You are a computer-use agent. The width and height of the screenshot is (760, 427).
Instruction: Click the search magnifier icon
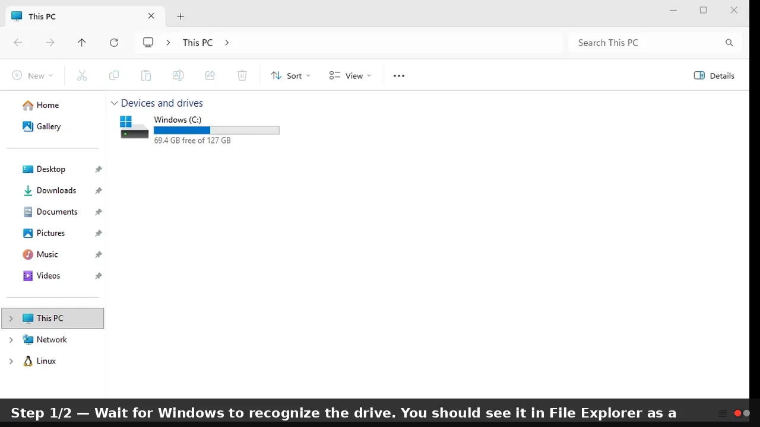click(729, 43)
